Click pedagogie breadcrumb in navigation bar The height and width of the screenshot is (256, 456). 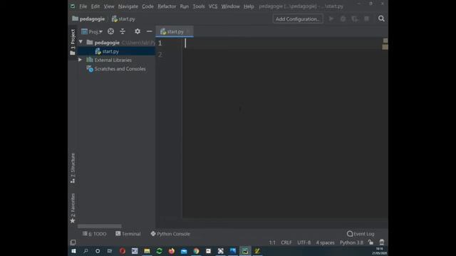88,19
